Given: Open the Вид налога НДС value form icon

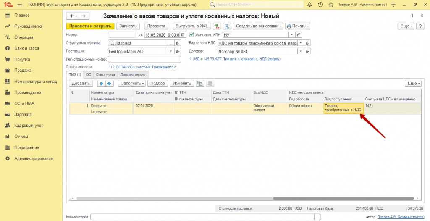Looking at the screenshot, I should coord(308,43).
